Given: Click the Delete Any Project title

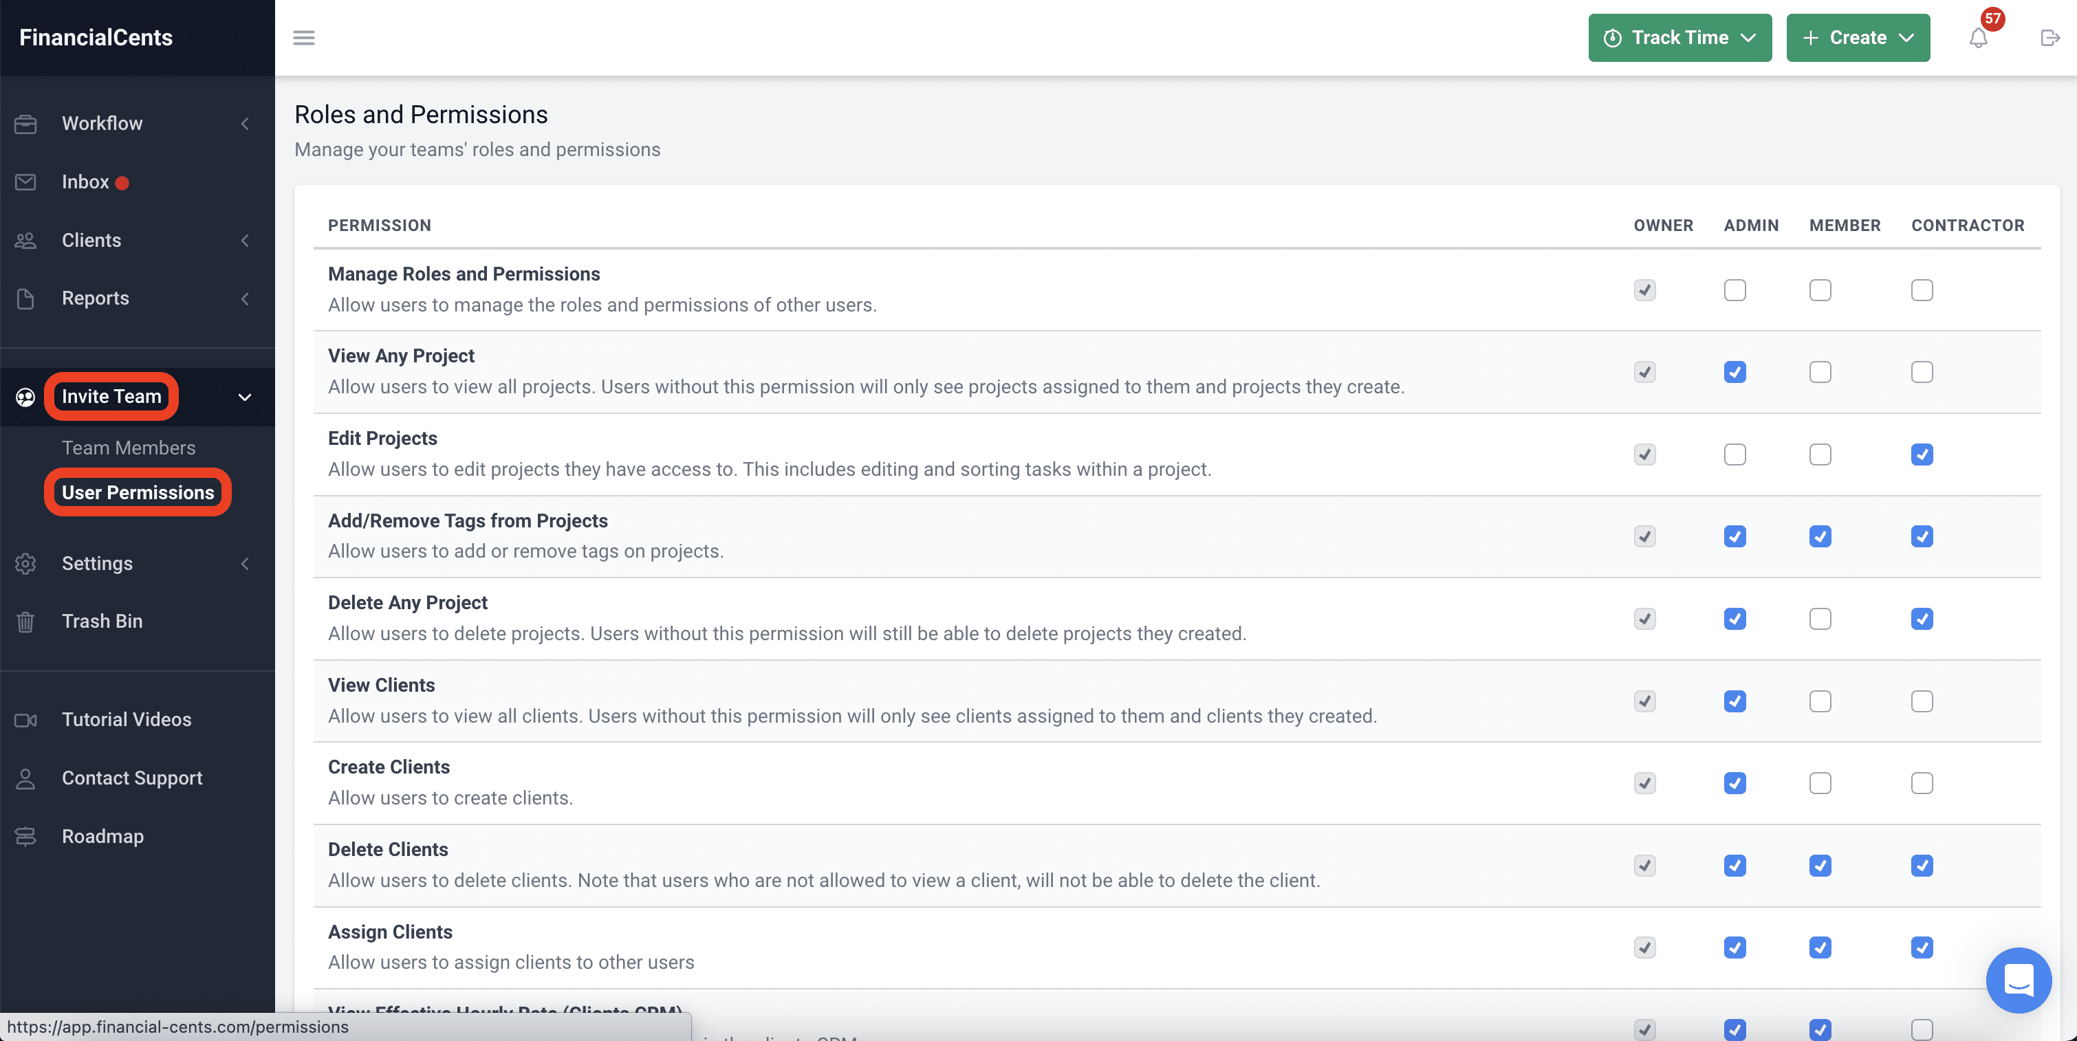Looking at the screenshot, I should point(408,603).
